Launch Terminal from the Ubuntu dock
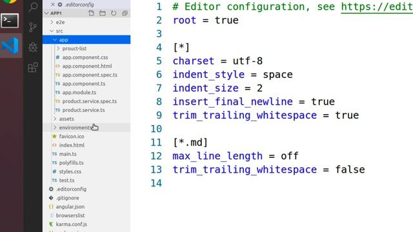This screenshot has width=413, height=232. tap(10, 21)
